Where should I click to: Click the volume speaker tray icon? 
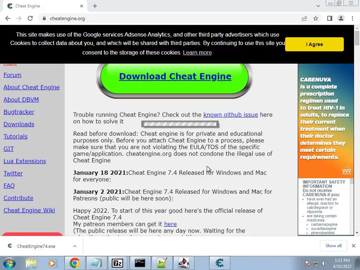(x=324, y=263)
